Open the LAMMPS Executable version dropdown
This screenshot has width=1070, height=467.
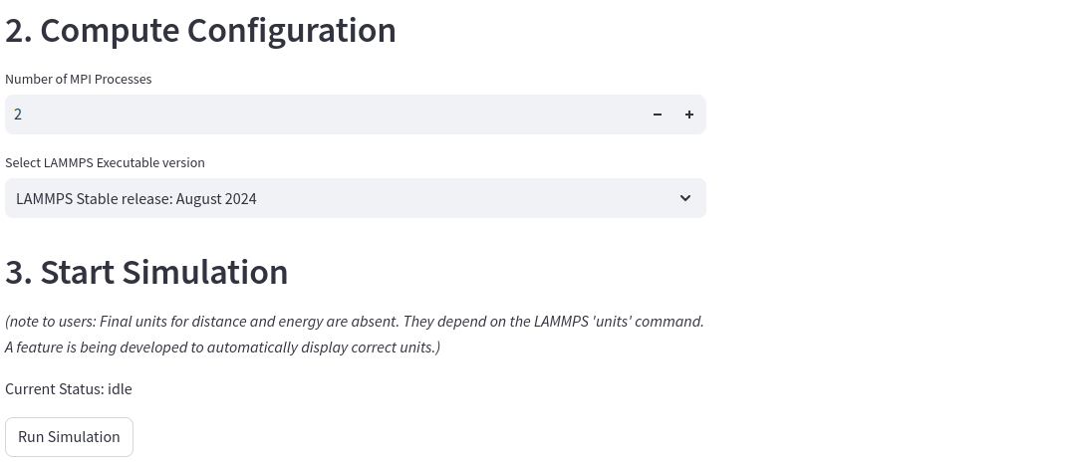(x=356, y=198)
